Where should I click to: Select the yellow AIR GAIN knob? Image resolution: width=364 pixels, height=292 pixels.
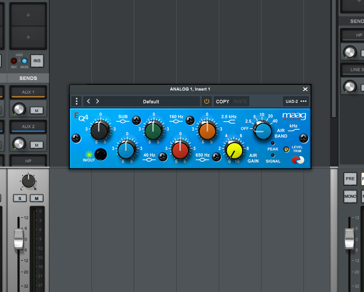pos(234,151)
